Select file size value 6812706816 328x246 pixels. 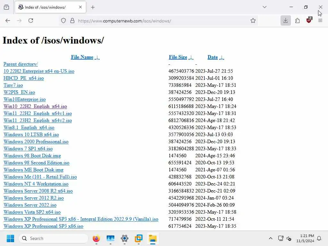tap(181, 120)
